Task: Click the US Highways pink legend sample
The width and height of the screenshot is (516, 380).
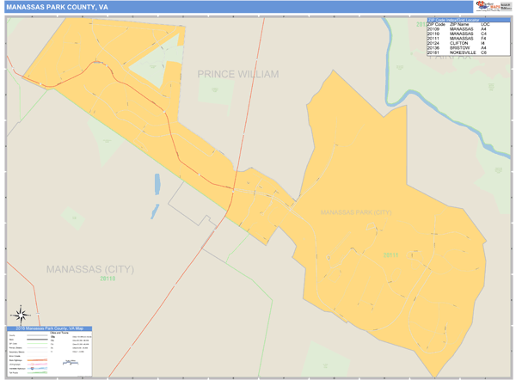Action: (37, 365)
